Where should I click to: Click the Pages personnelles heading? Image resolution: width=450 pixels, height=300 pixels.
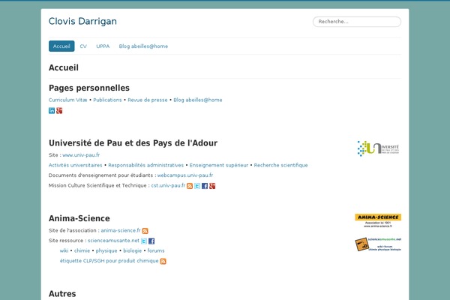click(x=89, y=88)
